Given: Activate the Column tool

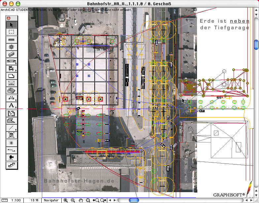Looking at the screenshot, I should (12, 47).
